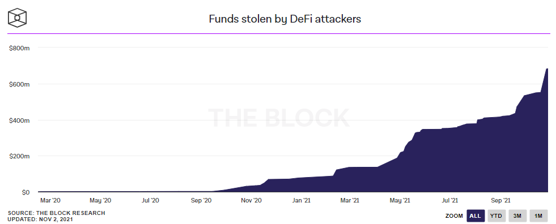This screenshot has width=556, height=224.
Task: Select the Mar '20 x-axis marker
Action: tap(50, 201)
